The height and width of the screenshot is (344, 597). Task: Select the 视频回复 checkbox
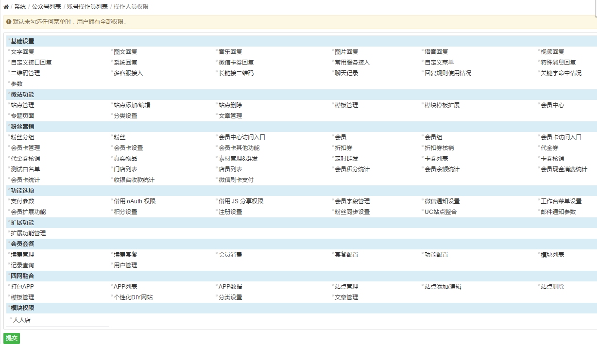538,50
